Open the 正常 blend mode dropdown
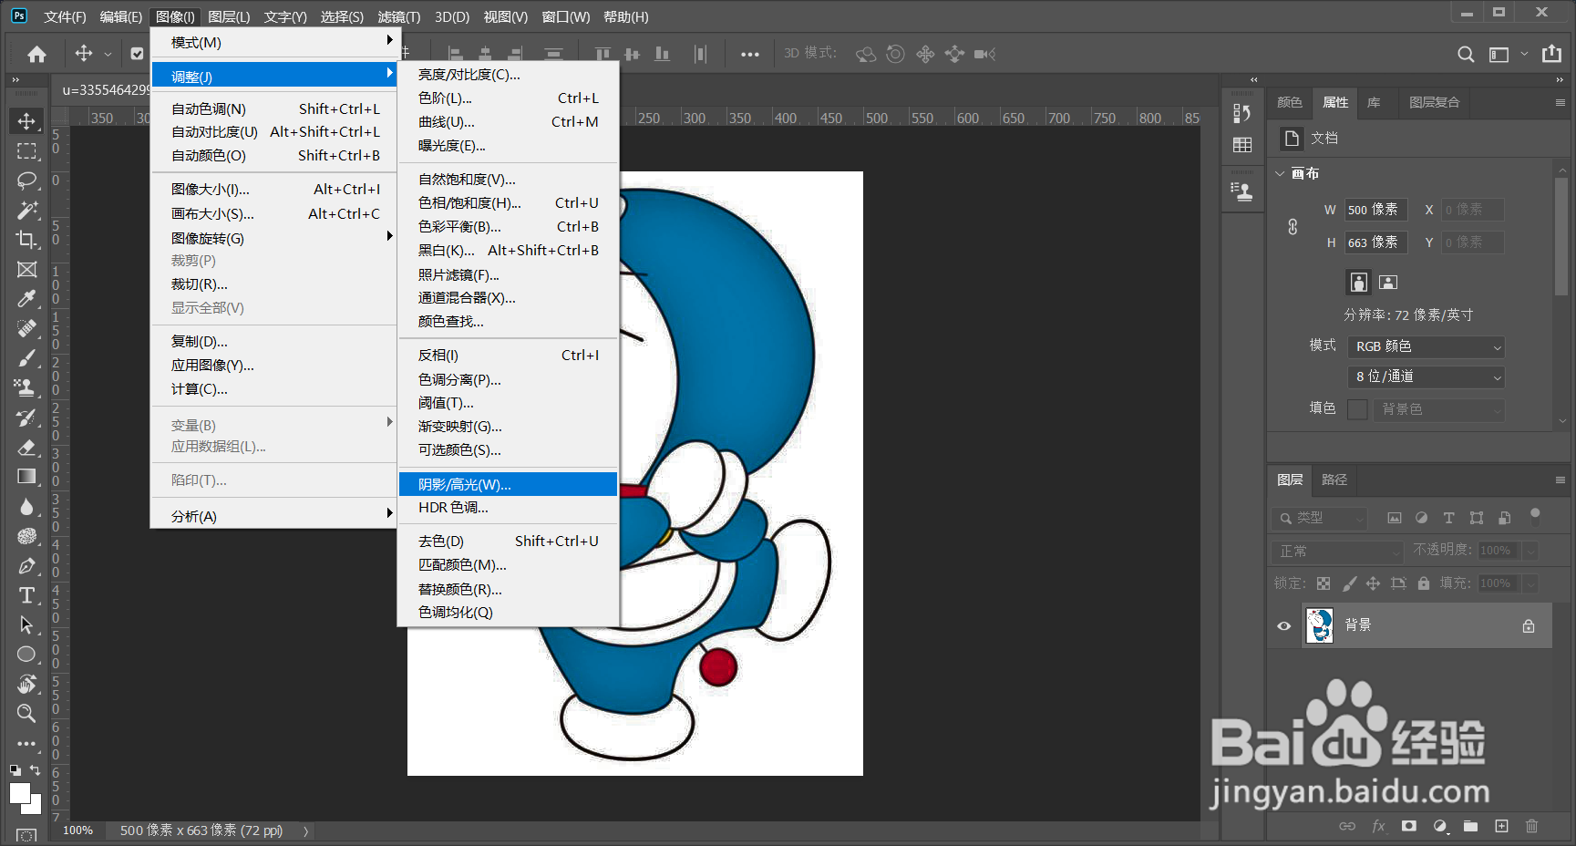This screenshot has width=1576, height=846. click(x=1336, y=552)
